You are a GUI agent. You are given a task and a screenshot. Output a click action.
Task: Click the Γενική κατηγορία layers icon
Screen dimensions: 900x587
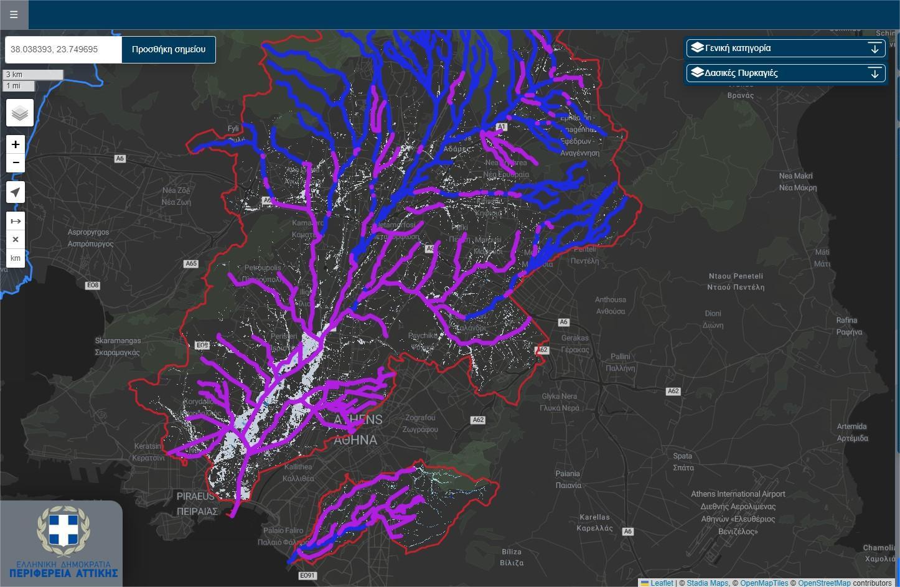click(x=697, y=48)
